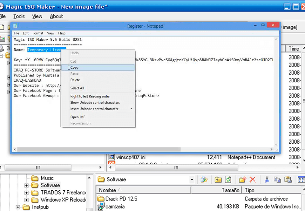Click the copy files toolbar icon
The width and height of the screenshot is (305, 211).
277,179
